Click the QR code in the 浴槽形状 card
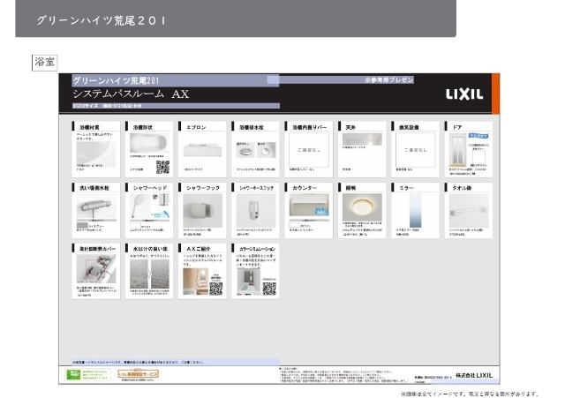565x398 pixels. click(162, 166)
